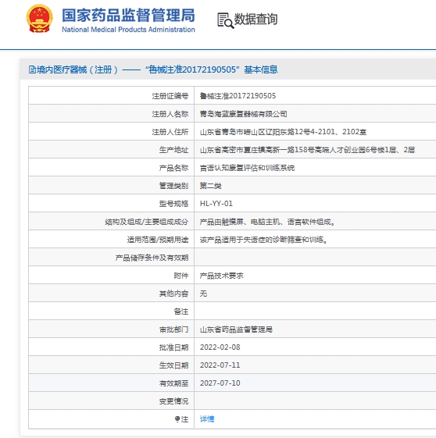Click the national emblem logo
436x438 pixels.
(x=39, y=19)
